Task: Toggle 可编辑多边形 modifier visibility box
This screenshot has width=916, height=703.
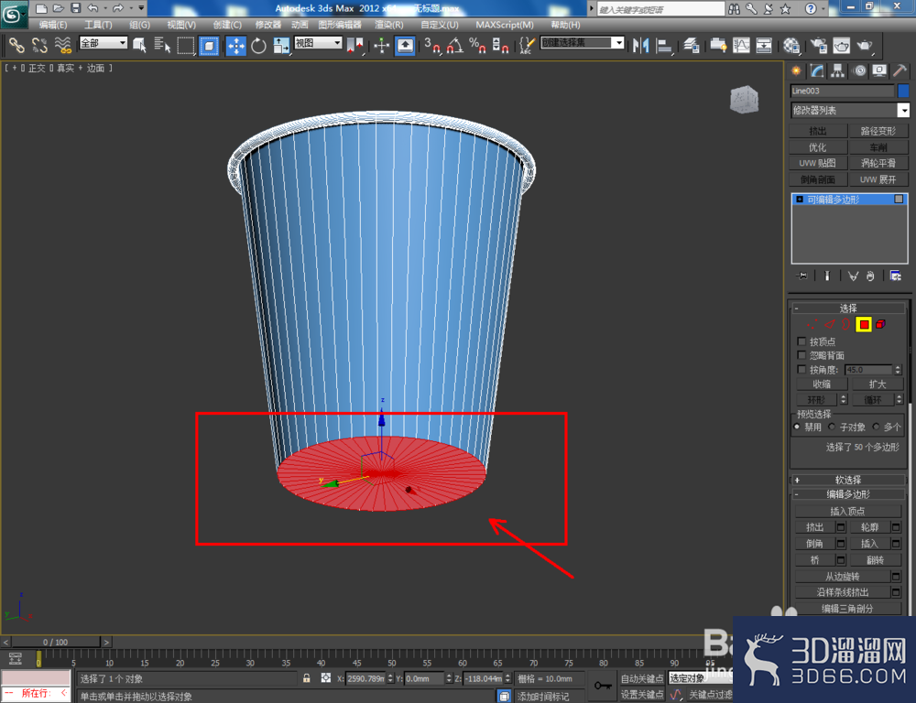Action: pyautogui.click(x=899, y=200)
